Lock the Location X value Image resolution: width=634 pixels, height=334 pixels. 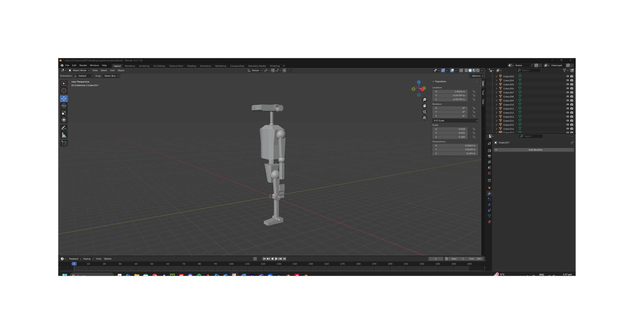pyautogui.click(x=474, y=91)
